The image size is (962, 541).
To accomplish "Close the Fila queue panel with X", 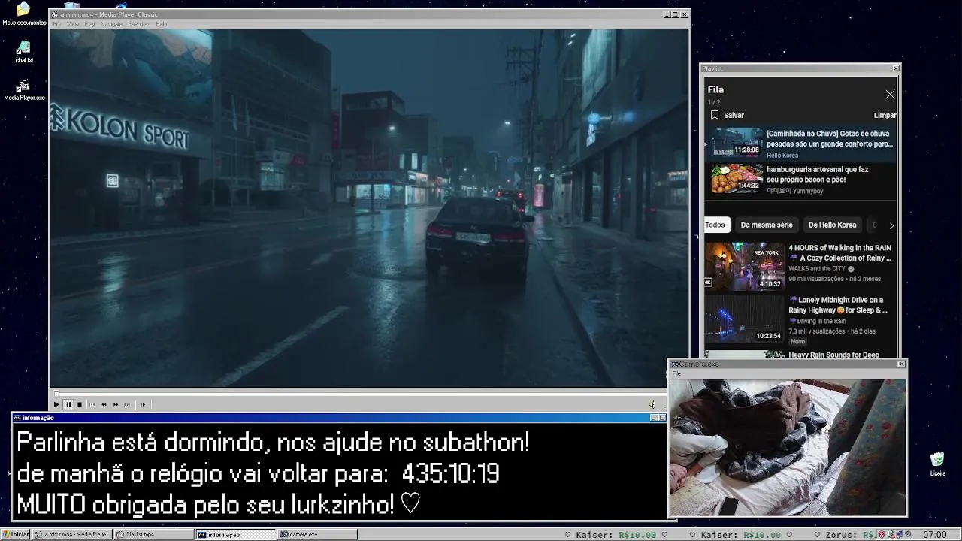I will click(x=890, y=94).
